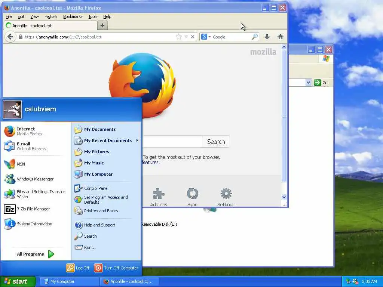The height and width of the screenshot is (287, 383).
Task: Open the Bookmarks menu in Firefox
Action: (73, 16)
